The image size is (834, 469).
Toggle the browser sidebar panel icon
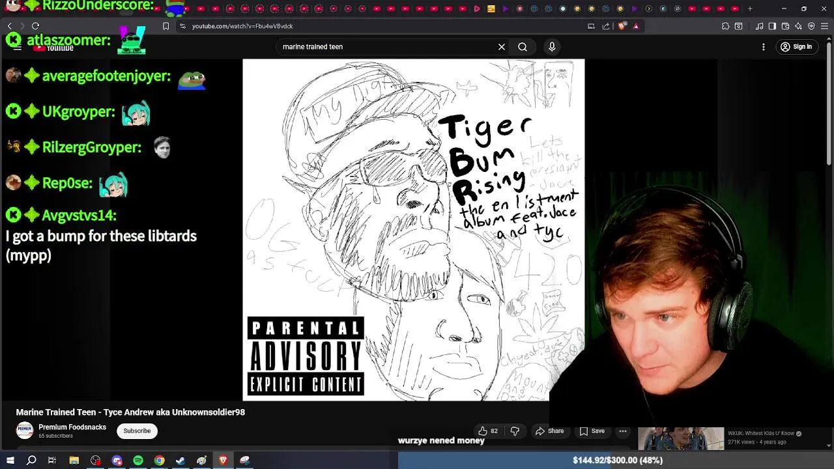[772, 26]
